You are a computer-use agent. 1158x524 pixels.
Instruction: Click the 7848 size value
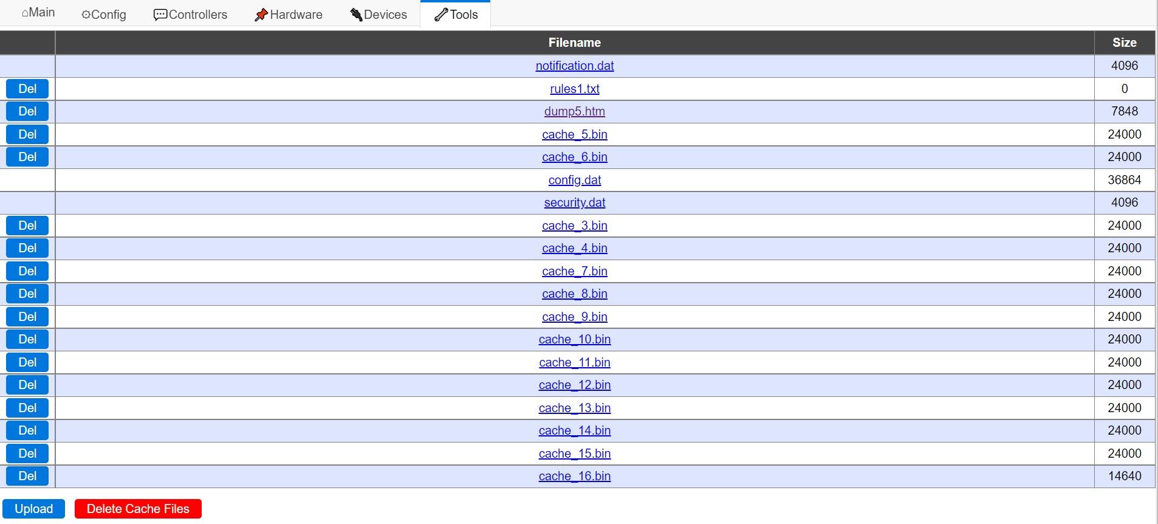(x=1125, y=111)
